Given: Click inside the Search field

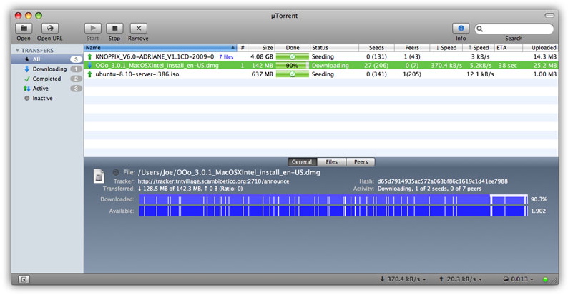Looking at the screenshot, I should (514, 29).
